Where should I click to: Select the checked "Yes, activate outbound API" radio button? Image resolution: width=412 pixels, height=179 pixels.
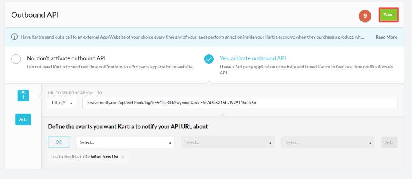(209, 59)
